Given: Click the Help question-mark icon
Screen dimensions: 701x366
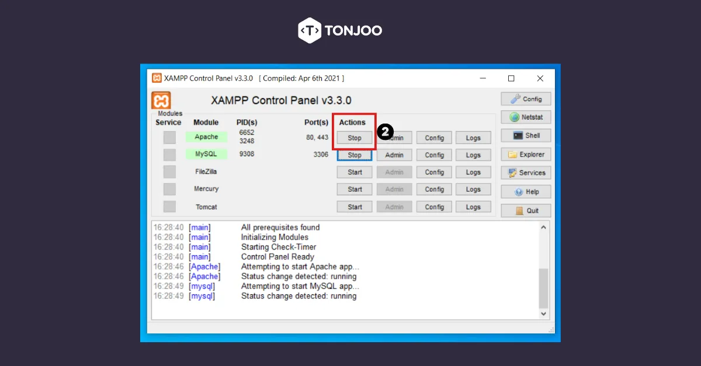Looking at the screenshot, I should point(525,191).
